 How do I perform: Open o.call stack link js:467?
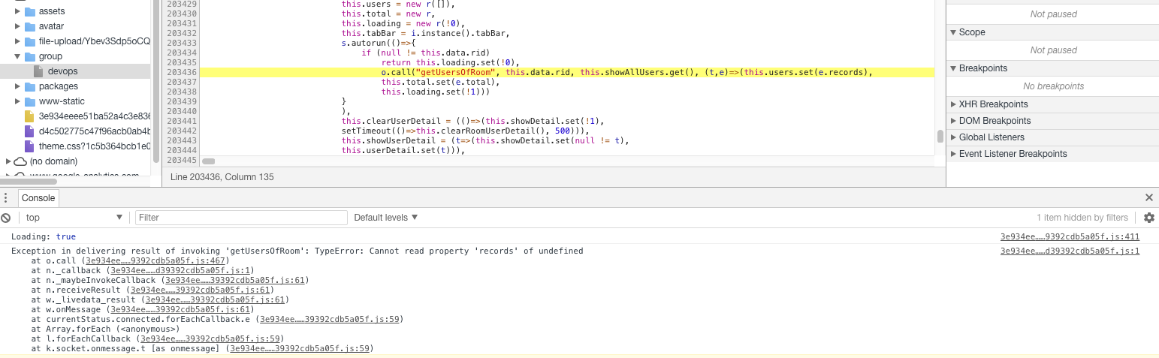pyautogui.click(x=157, y=260)
